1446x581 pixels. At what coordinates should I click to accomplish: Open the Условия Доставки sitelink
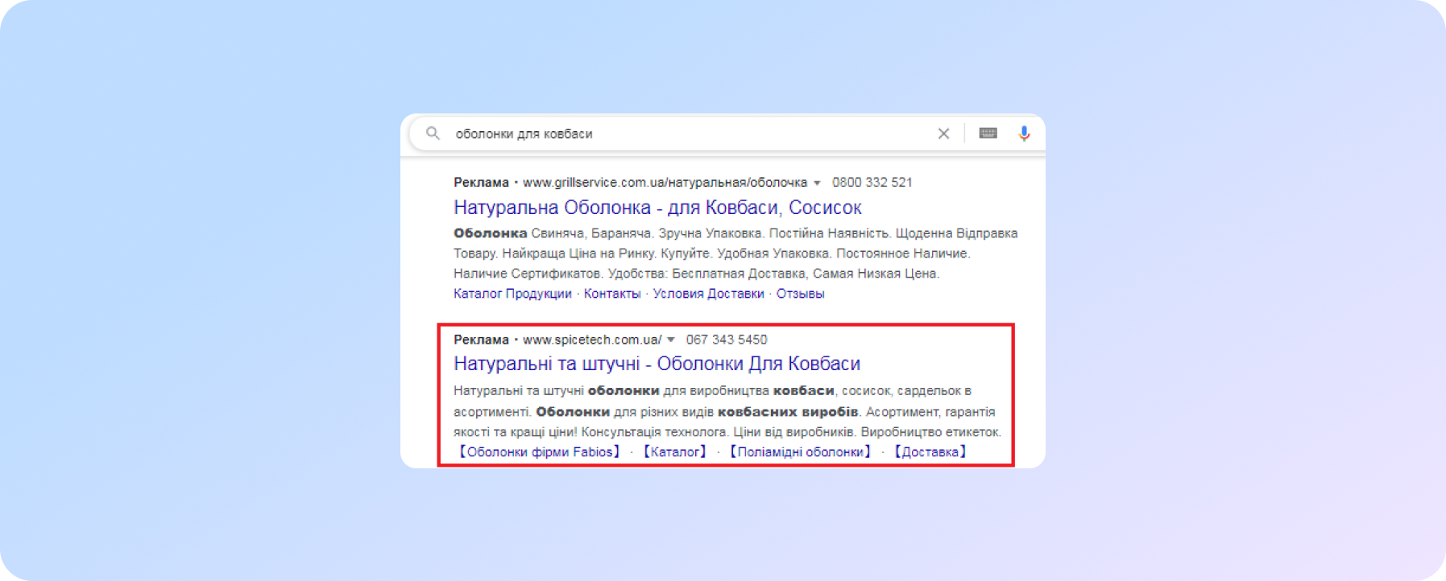tap(708, 294)
